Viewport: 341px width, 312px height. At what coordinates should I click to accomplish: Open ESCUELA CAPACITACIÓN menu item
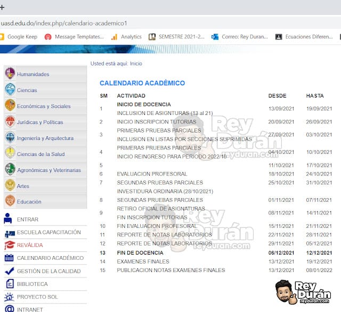coord(49,232)
